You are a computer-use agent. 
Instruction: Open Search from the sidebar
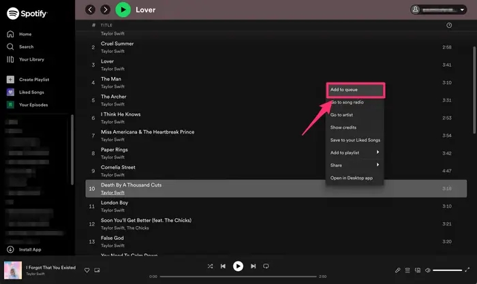tap(26, 47)
